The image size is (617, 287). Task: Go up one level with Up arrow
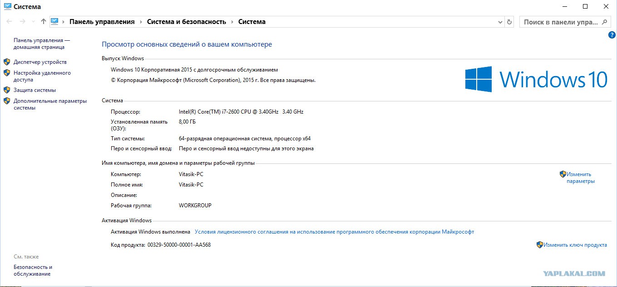pyautogui.click(x=44, y=21)
